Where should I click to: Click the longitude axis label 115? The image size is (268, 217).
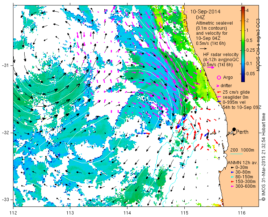pyautogui.click(x=184, y=213)
